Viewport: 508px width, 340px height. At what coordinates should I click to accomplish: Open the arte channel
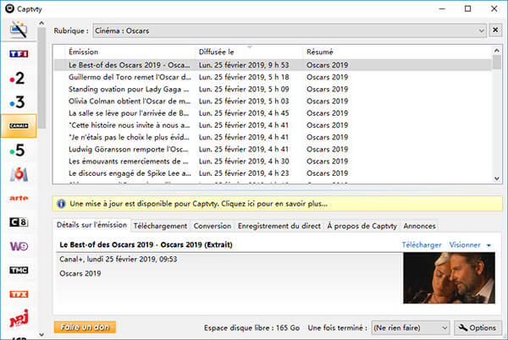[x=18, y=198]
